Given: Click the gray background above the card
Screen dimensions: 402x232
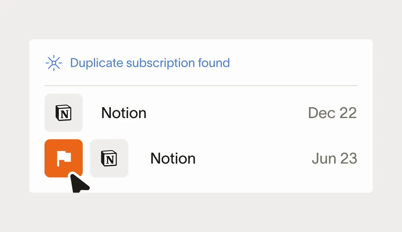Looking at the screenshot, I should pyautogui.click(x=201, y=19).
